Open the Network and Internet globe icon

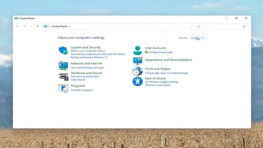63,65
